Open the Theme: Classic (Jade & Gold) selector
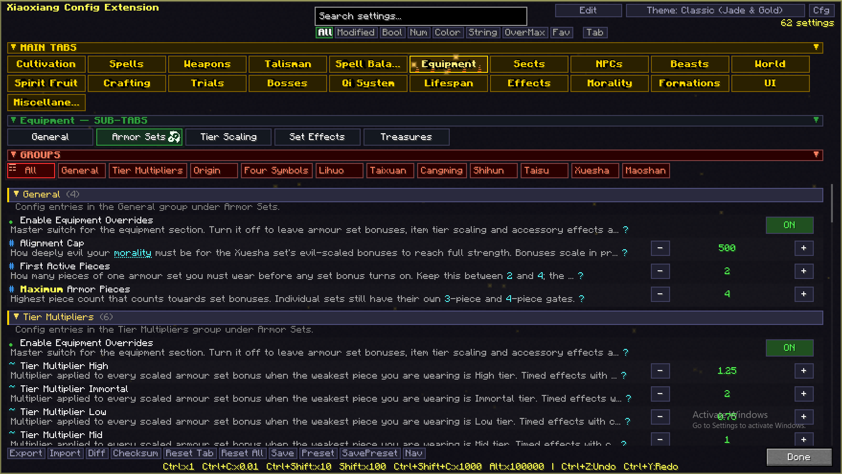Screen dimensions: 842x474 715,10
